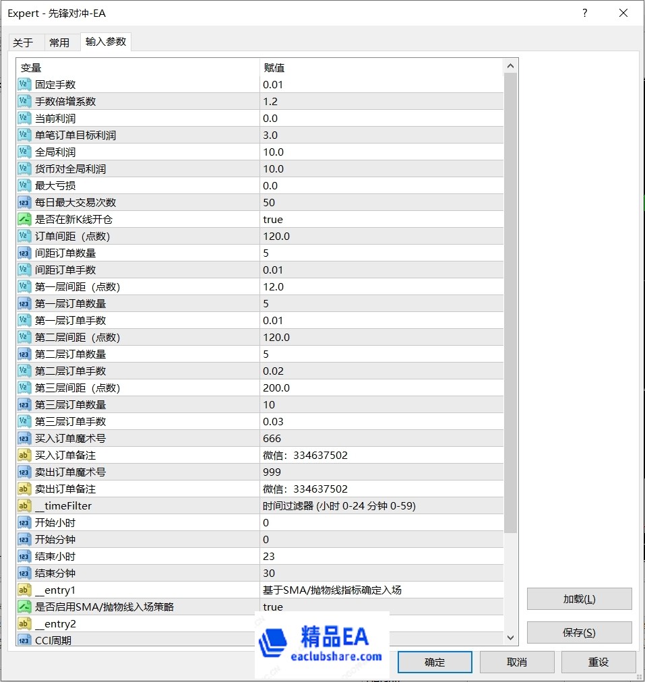Click the 订单间距（点数）variable icon
Screen dimensions: 645x682
24,236
